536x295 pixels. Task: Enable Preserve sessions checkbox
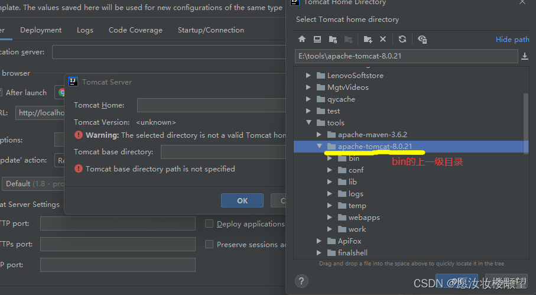[x=209, y=244]
